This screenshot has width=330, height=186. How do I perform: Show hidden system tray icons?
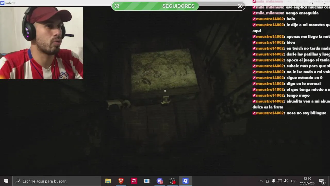click(x=261, y=181)
